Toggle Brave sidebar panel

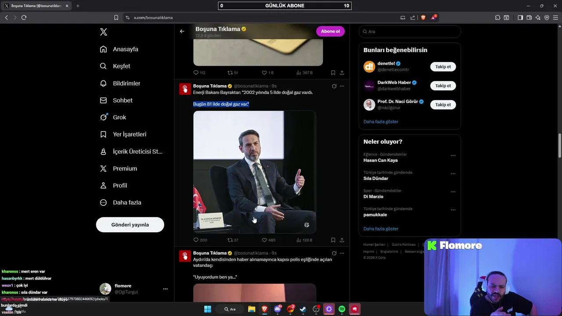[520, 18]
